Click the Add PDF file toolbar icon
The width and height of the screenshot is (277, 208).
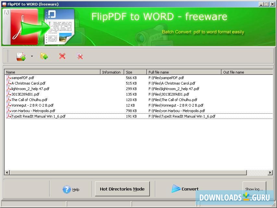coord(21,56)
